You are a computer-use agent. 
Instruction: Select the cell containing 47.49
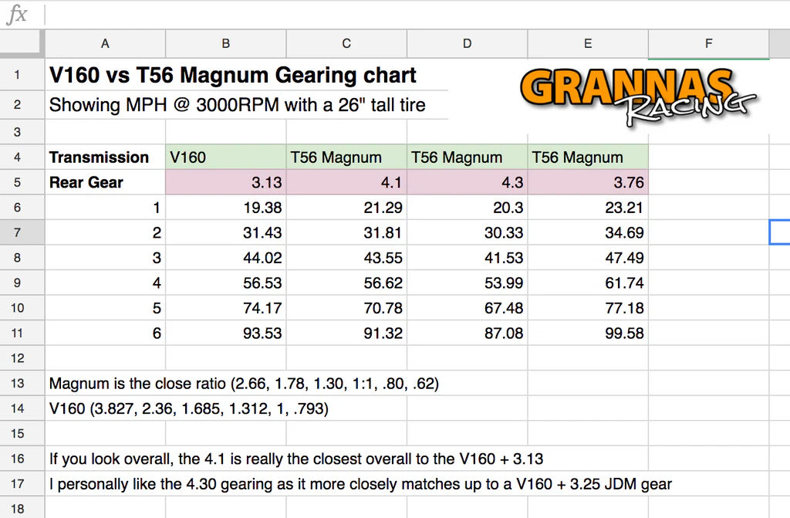pos(588,258)
